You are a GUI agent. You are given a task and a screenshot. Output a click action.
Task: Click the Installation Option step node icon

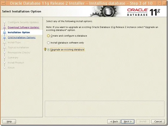(x=4, y=33)
